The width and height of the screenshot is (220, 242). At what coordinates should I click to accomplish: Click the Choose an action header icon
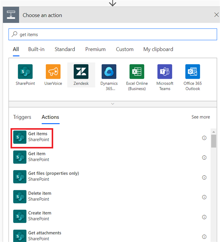pos(11,15)
